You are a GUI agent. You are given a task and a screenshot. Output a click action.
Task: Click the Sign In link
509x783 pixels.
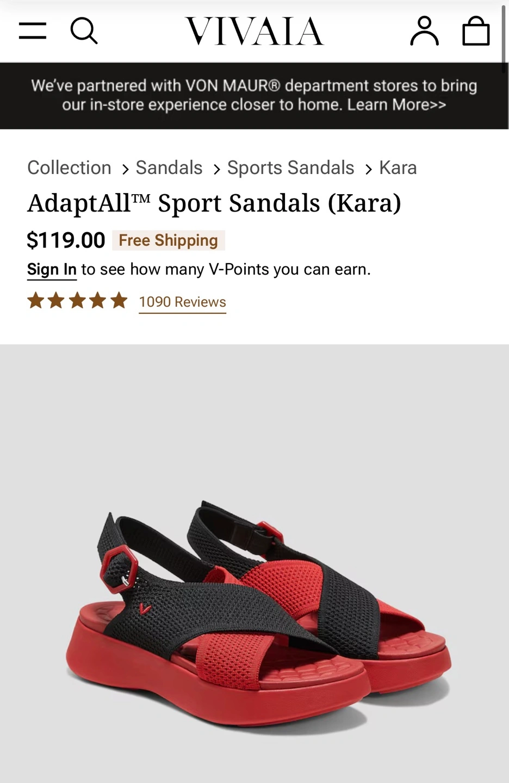(52, 270)
